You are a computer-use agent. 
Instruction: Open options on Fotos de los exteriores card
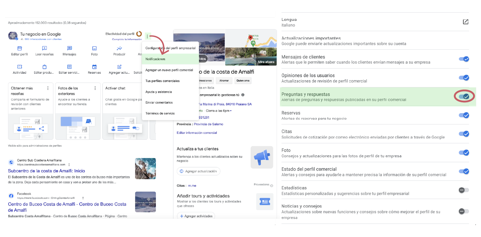pyautogui.click(x=95, y=88)
